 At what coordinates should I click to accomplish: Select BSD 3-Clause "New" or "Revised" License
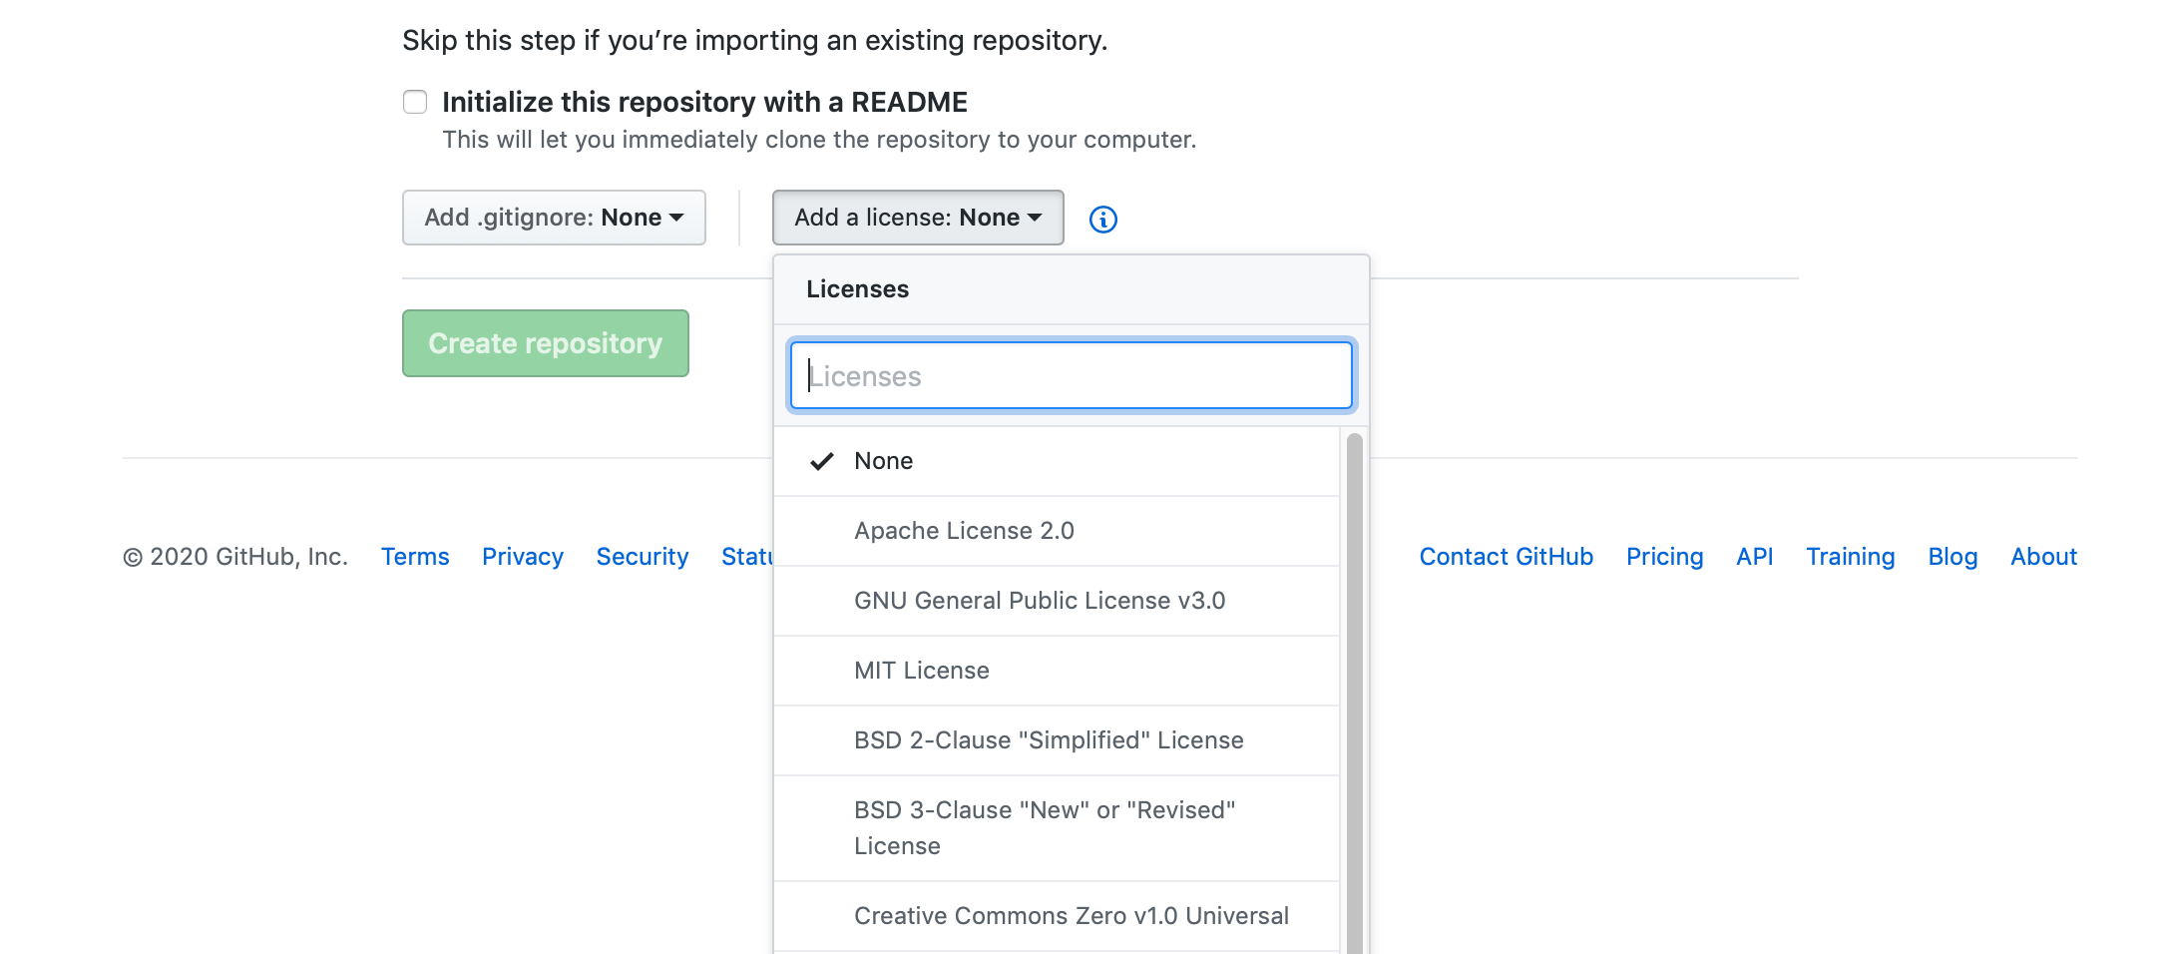coord(1057,828)
